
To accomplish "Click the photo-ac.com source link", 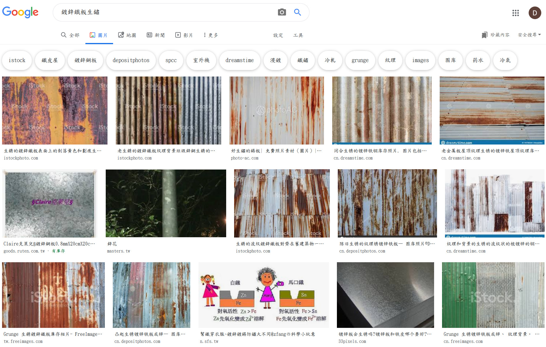I will point(244,158).
